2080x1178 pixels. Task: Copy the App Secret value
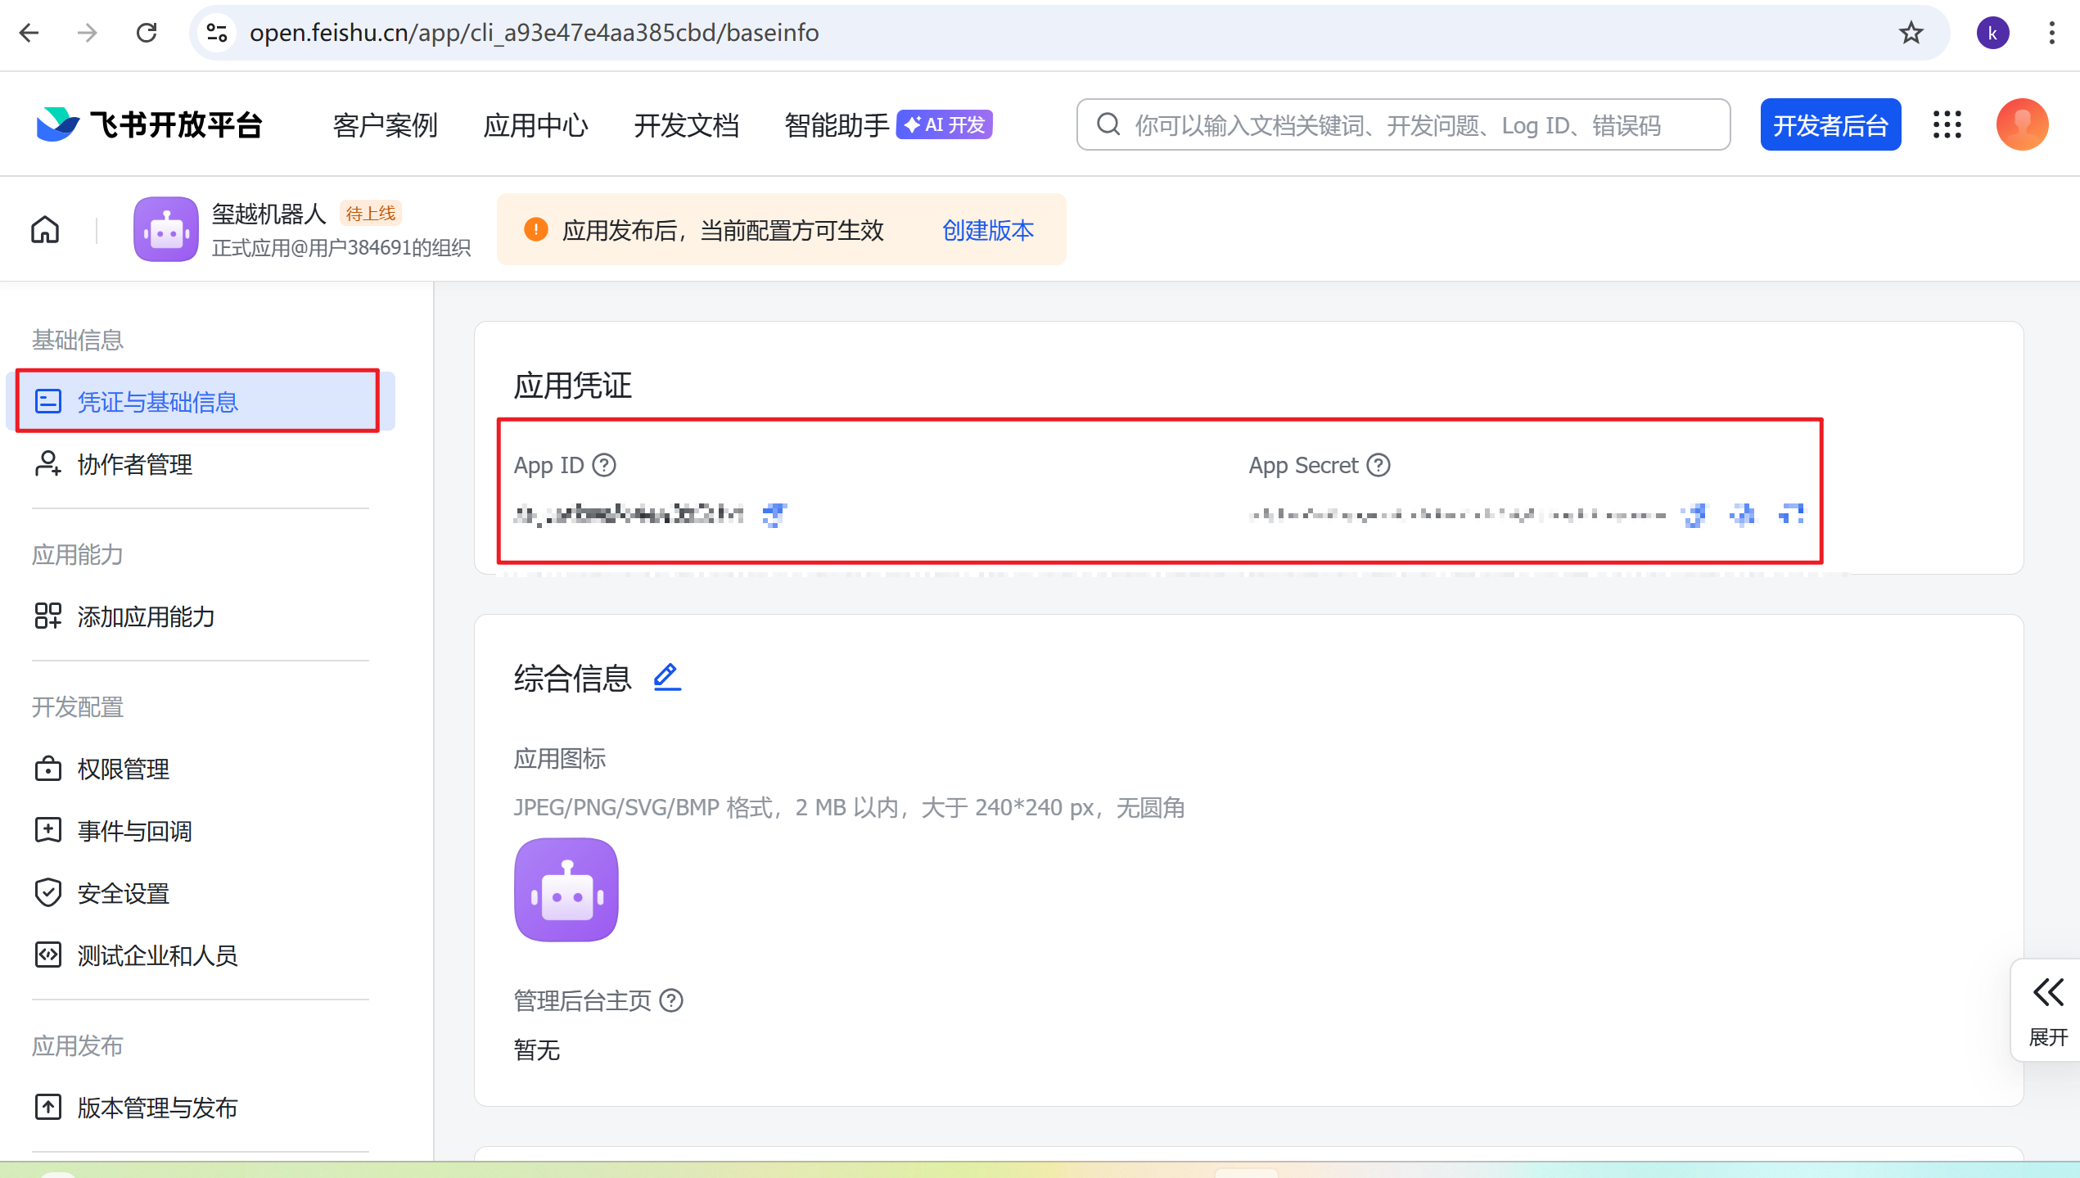[1694, 514]
